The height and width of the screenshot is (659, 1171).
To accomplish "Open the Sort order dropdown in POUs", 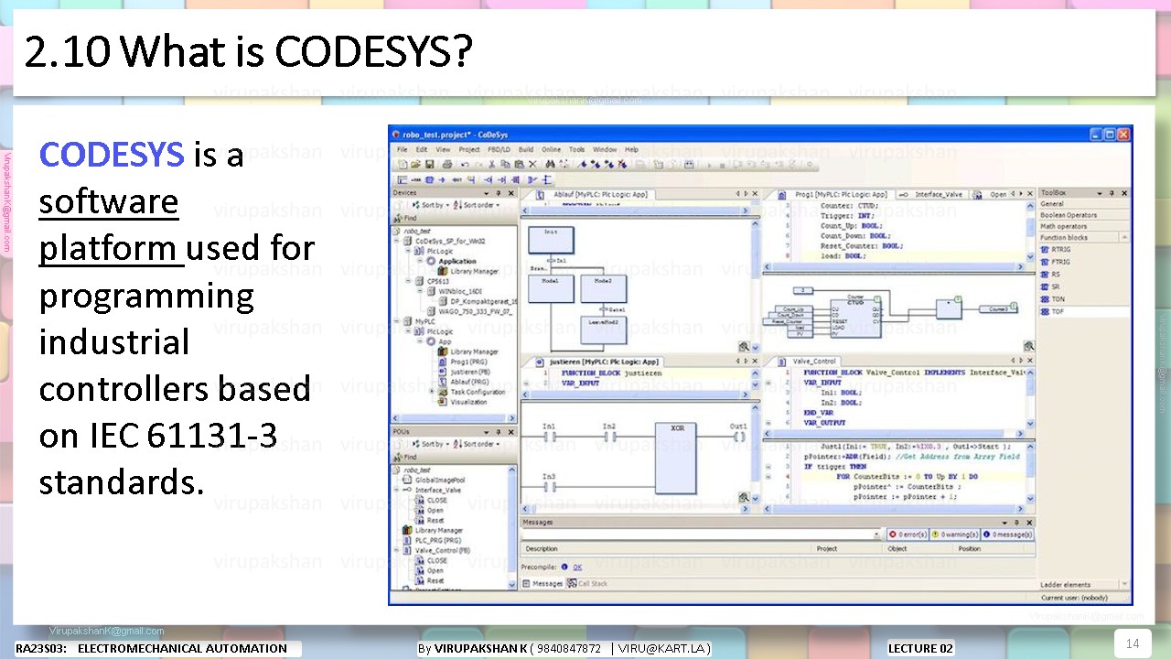I will (477, 444).
